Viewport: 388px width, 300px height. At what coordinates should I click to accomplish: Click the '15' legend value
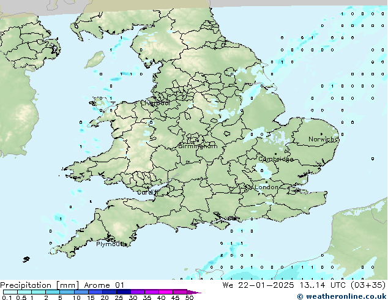coord(91,298)
